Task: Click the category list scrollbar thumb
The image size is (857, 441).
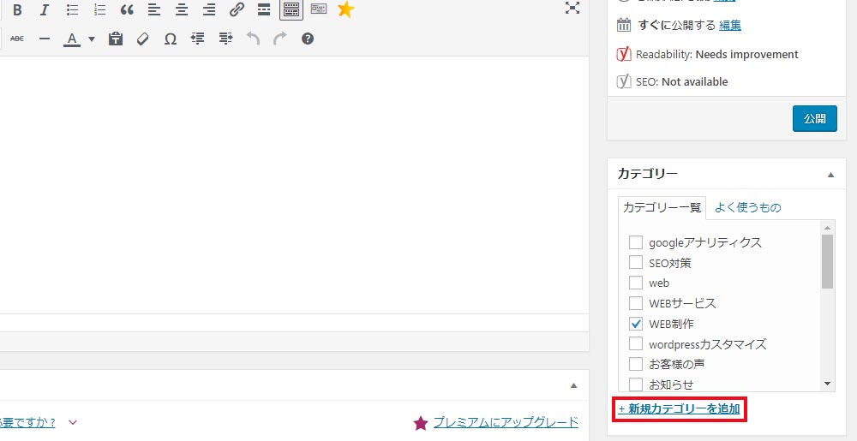Action: pos(827,261)
